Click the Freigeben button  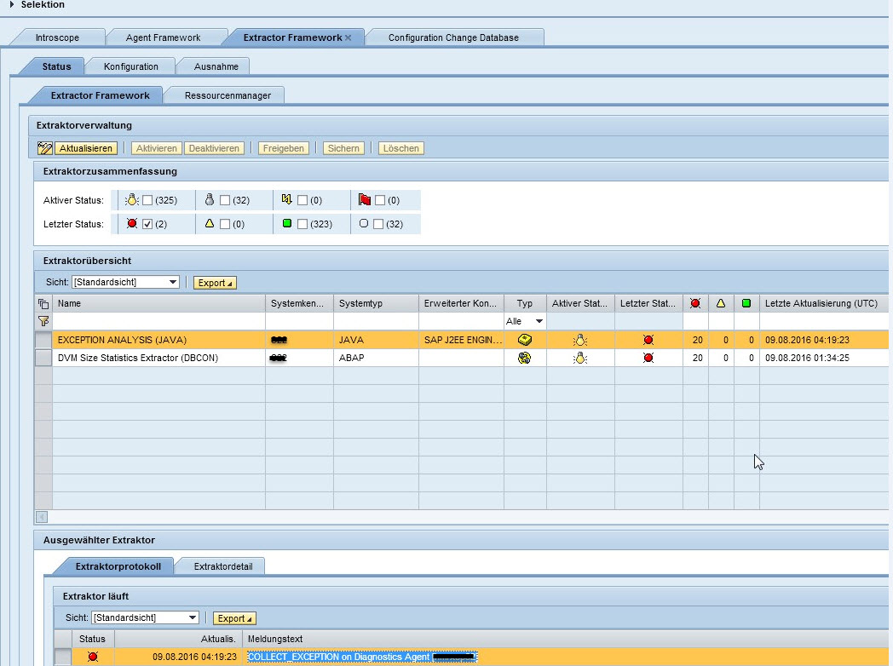[x=284, y=148]
